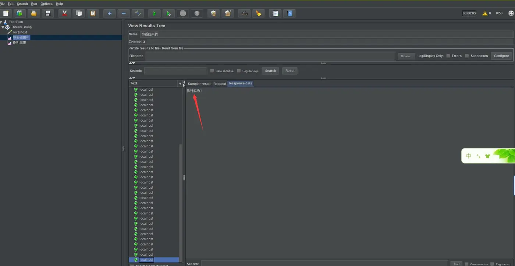Open the Options menu
The width and height of the screenshot is (515, 266).
click(46, 4)
